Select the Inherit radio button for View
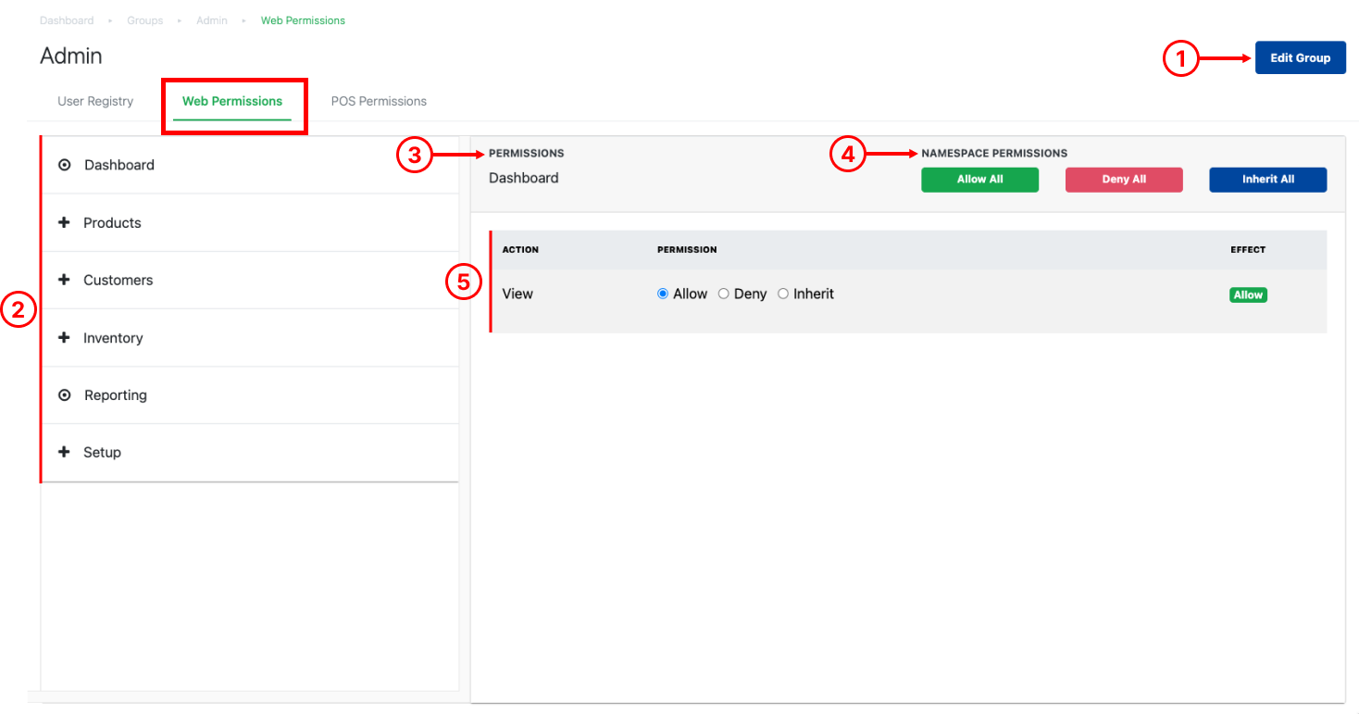1359x714 pixels. point(783,294)
